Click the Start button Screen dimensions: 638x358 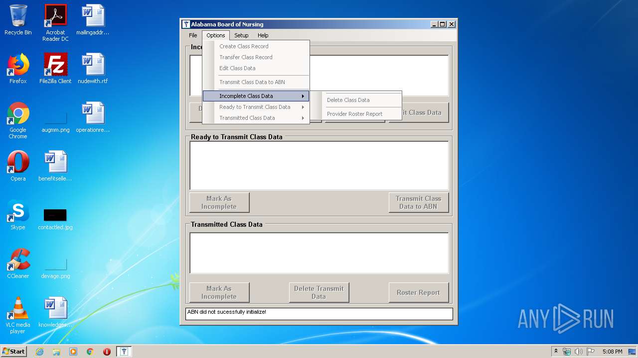click(14, 352)
